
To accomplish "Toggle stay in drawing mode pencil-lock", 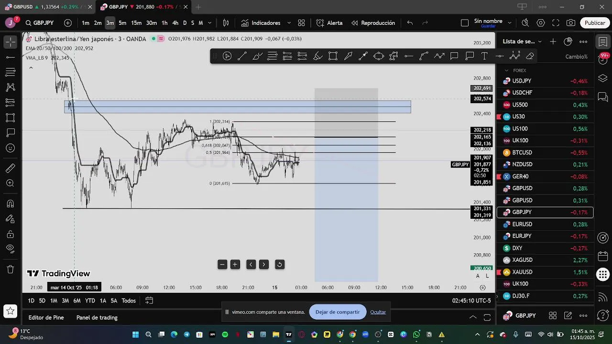I will coord(10,219).
